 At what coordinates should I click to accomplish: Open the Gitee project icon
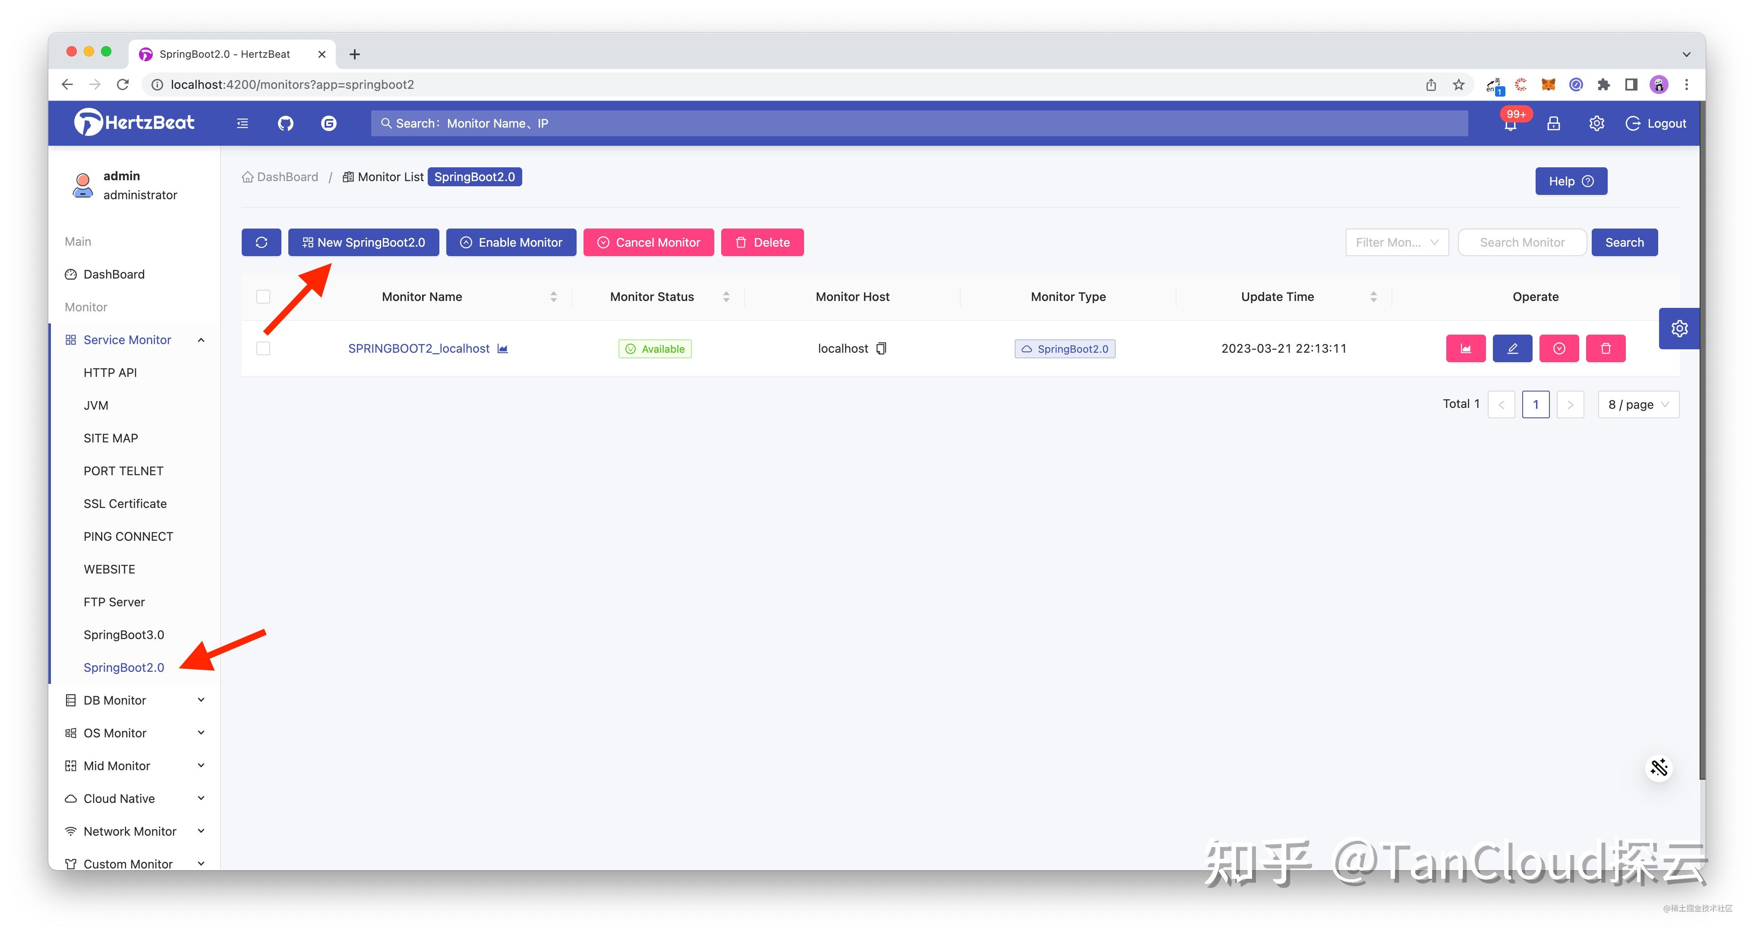329,123
